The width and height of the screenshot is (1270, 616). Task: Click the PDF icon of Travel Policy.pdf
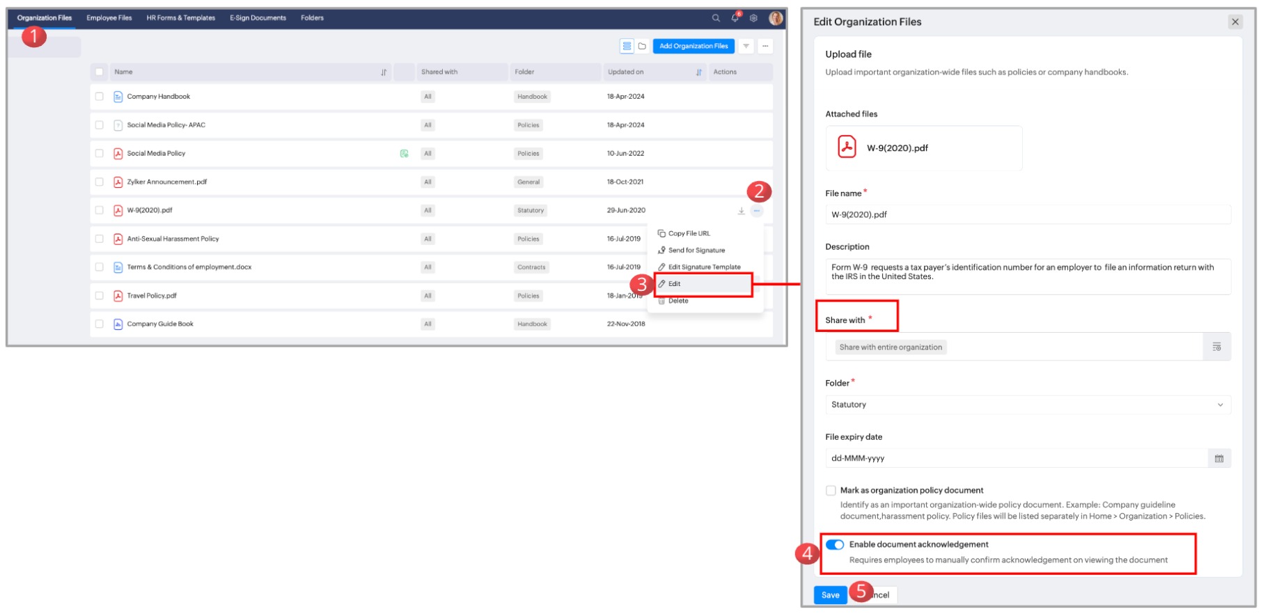click(118, 296)
